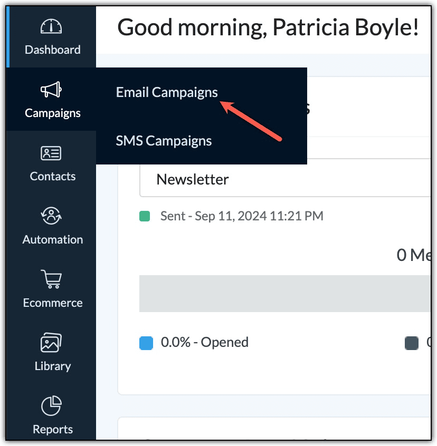Open the Automation section
This screenshot has height=446, width=437.
pos(52,239)
